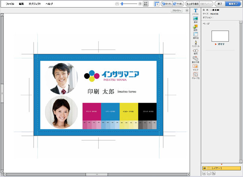The image size is (243, 177).
Task: Select the yellow color block on card
Action: [129, 112]
